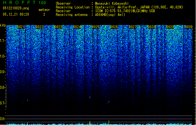
Task: Click the 0023 time marker
Action: tap(58, 27)
